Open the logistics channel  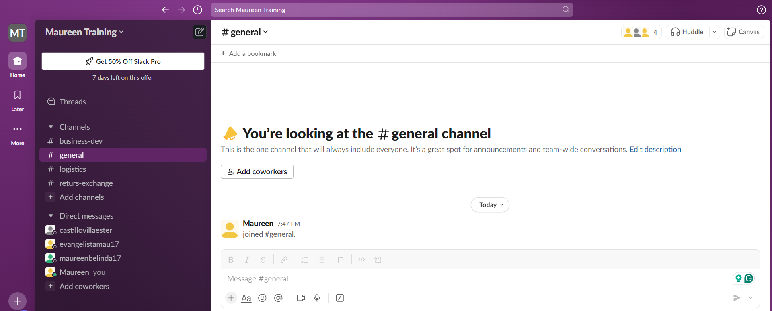[123, 169]
